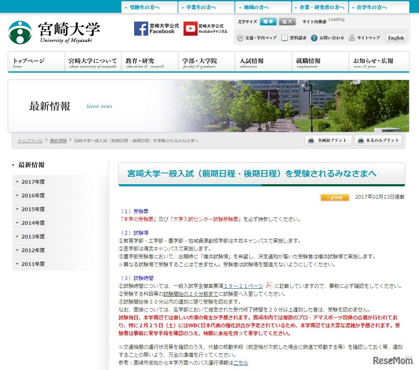Open the PDF icon beside 19~21ページ
This screenshot has height=370, width=419.
click(x=270, y=286)
